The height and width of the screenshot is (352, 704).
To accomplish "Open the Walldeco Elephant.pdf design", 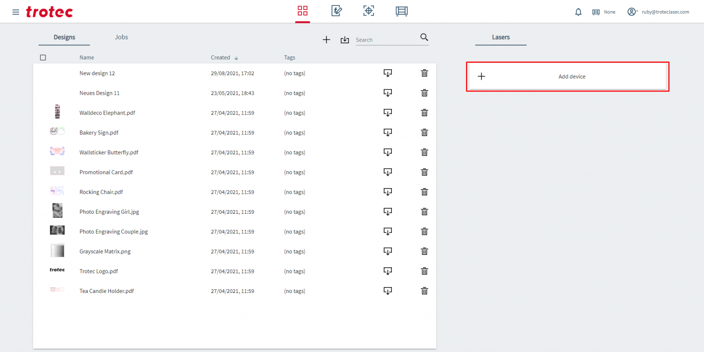I will point(107,113).
